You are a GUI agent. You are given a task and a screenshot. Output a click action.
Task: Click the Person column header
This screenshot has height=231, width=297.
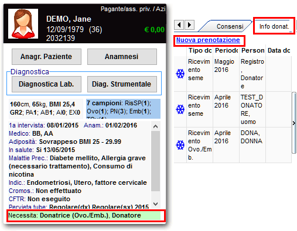[x=252, y=50]
